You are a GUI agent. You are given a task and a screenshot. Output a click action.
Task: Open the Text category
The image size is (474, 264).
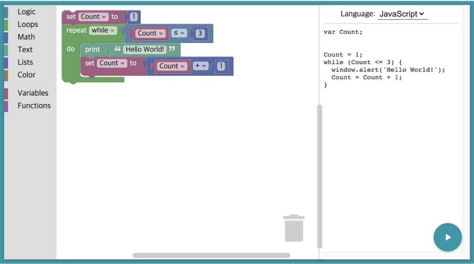[x=25, y=50]
